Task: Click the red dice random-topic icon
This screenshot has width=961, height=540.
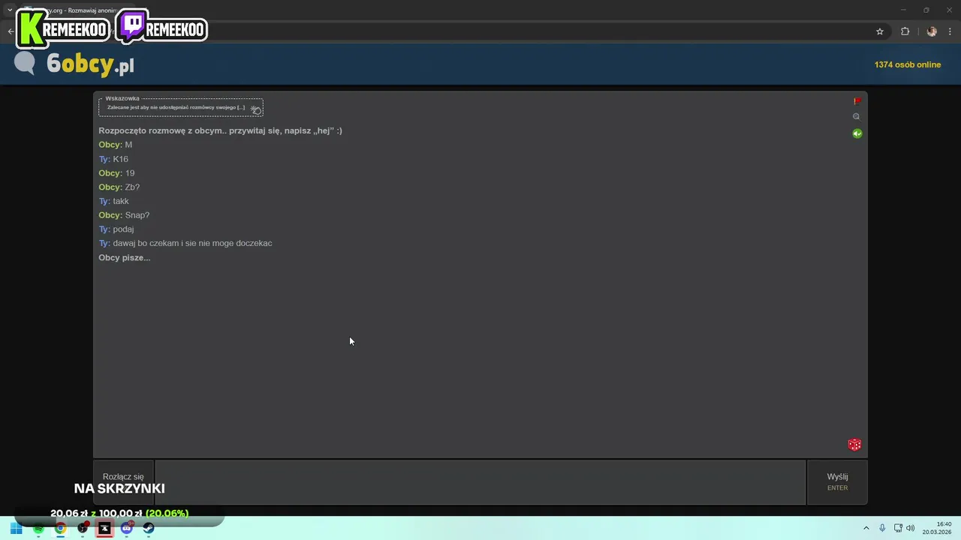Action: click(x=854, y=445)
